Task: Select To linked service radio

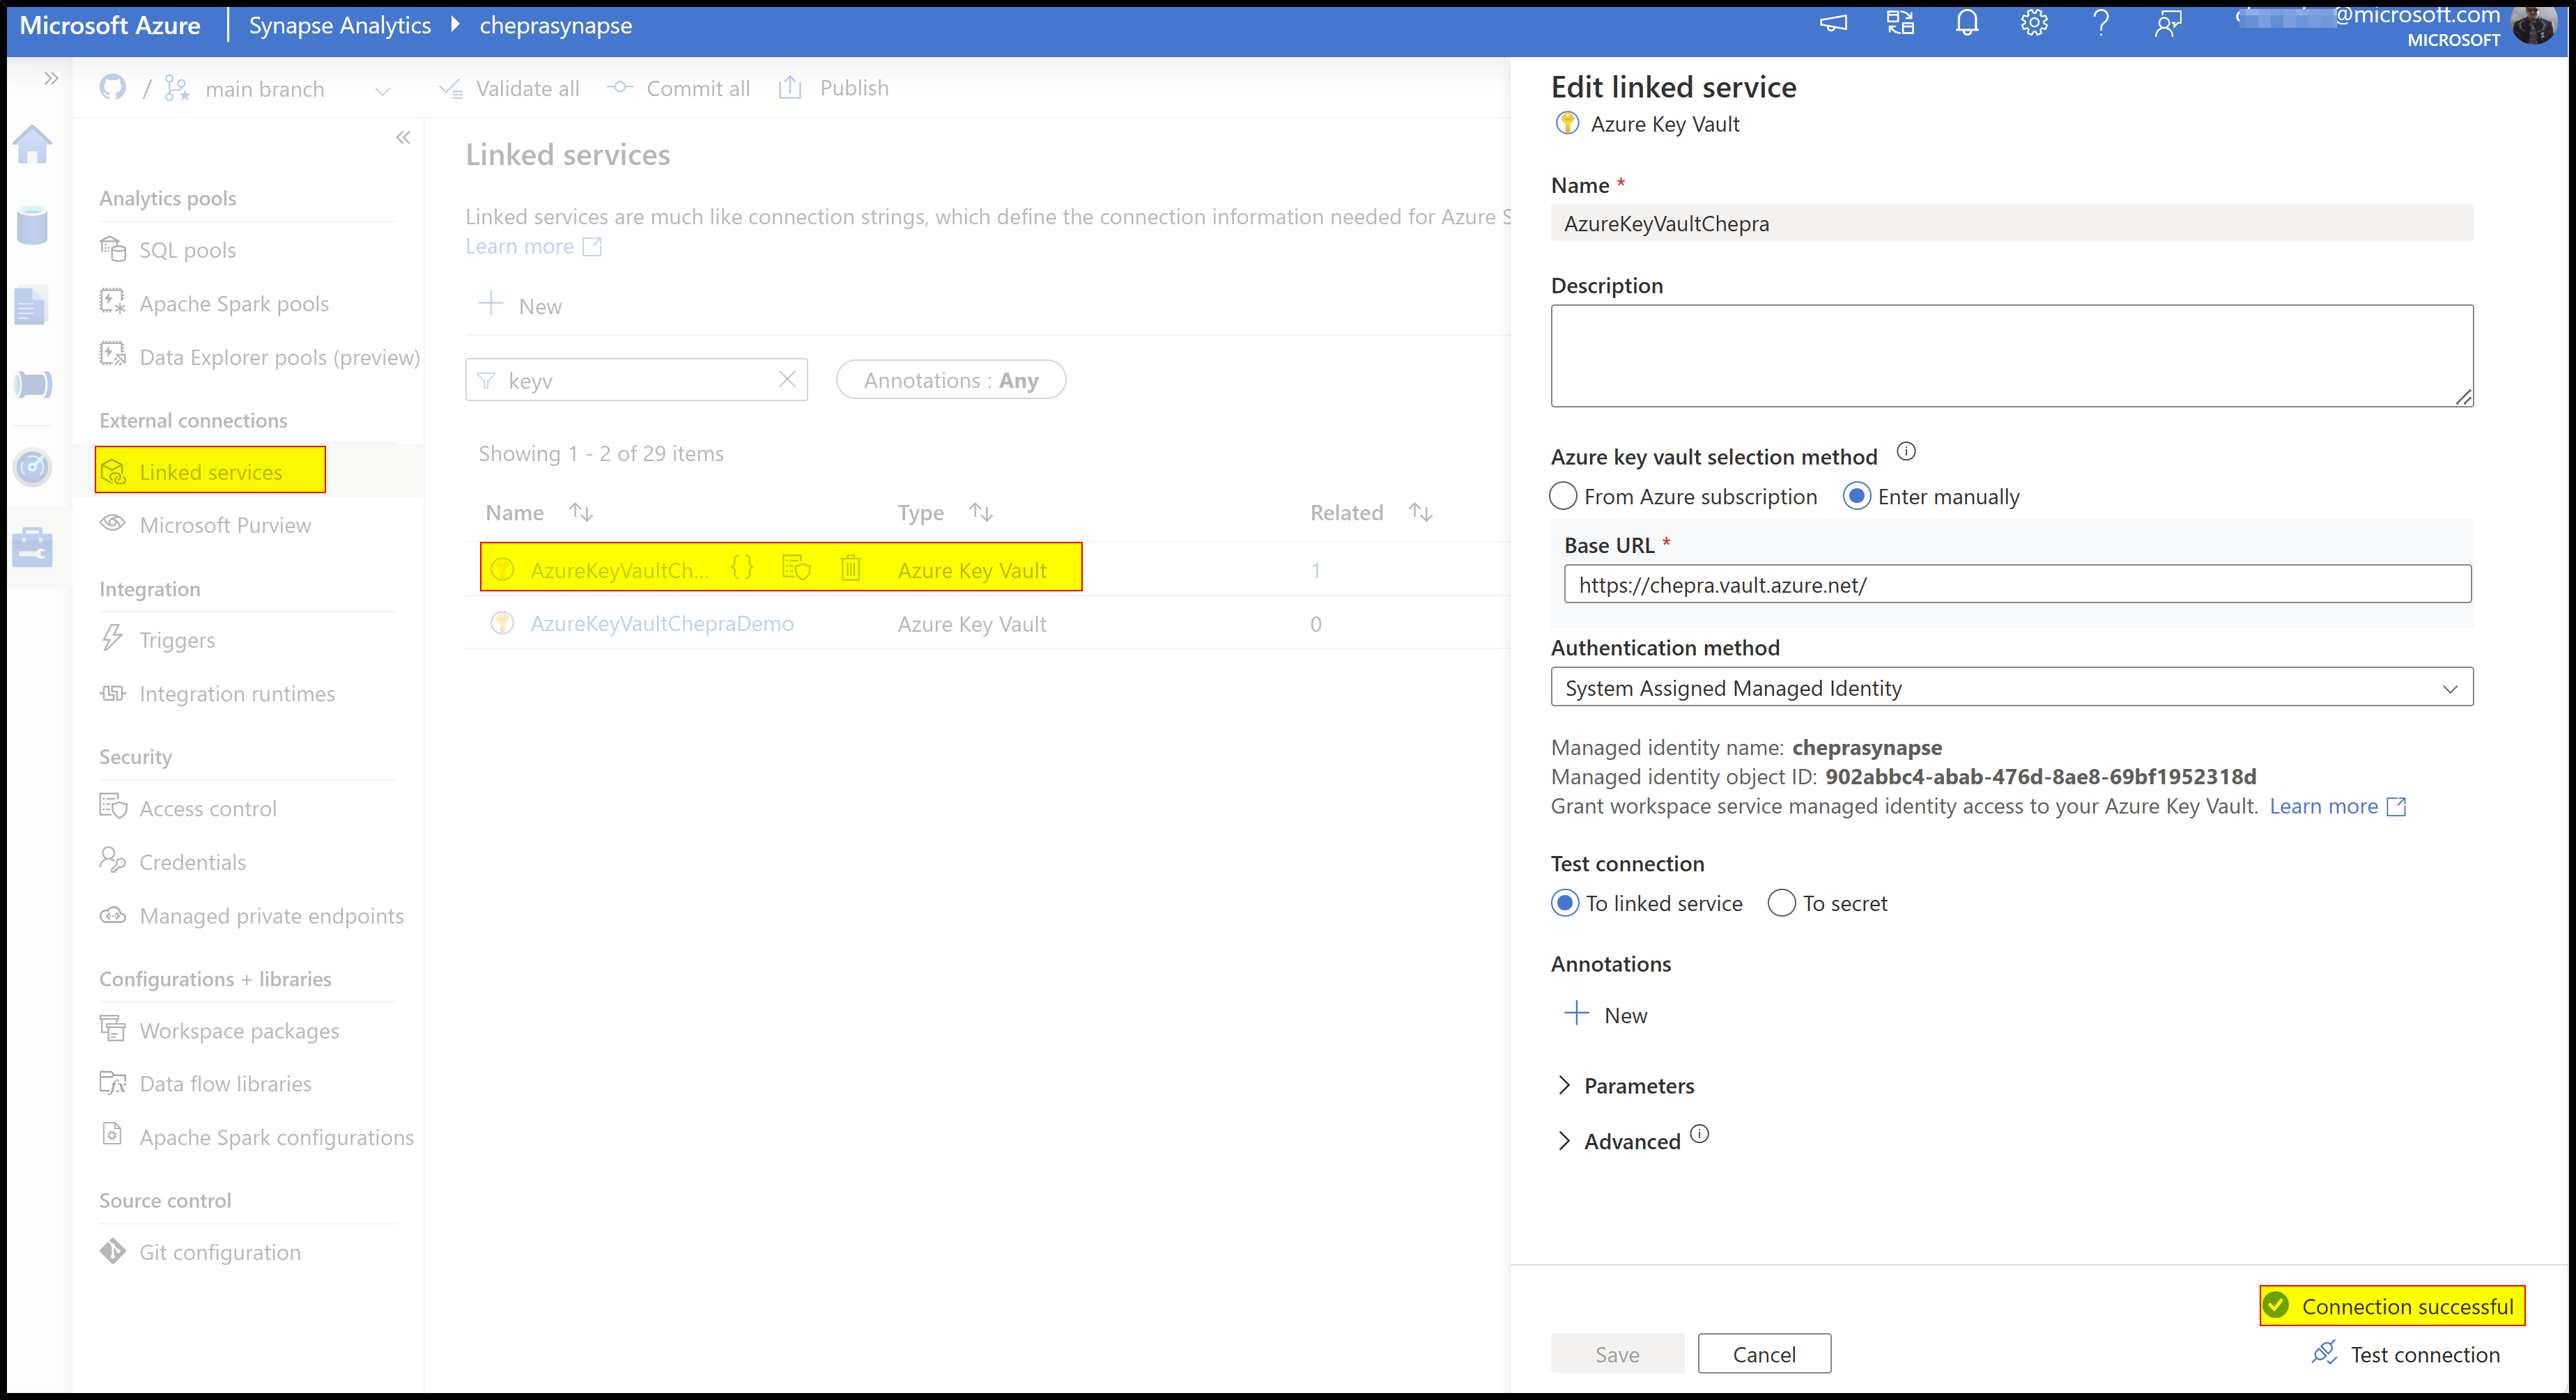Action: click(x=1565, y=903)
